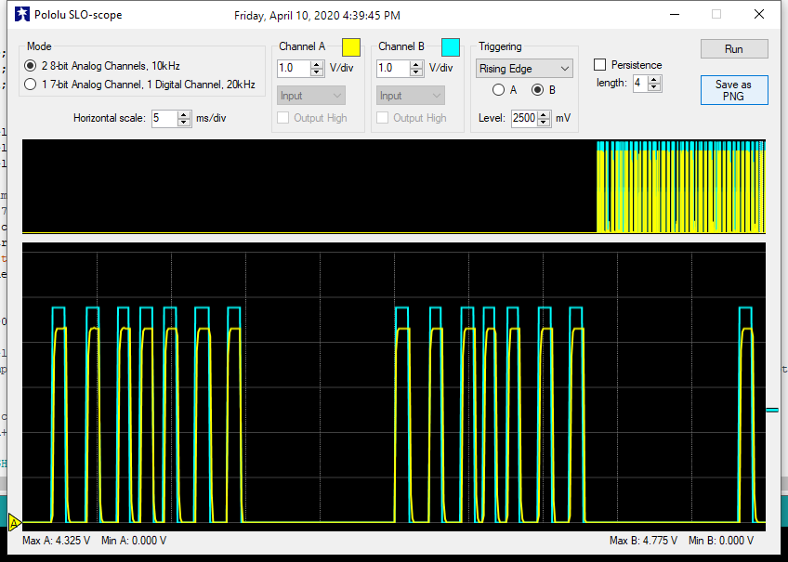
Task: Minimize the SLO-scope window
Action: 675,15
